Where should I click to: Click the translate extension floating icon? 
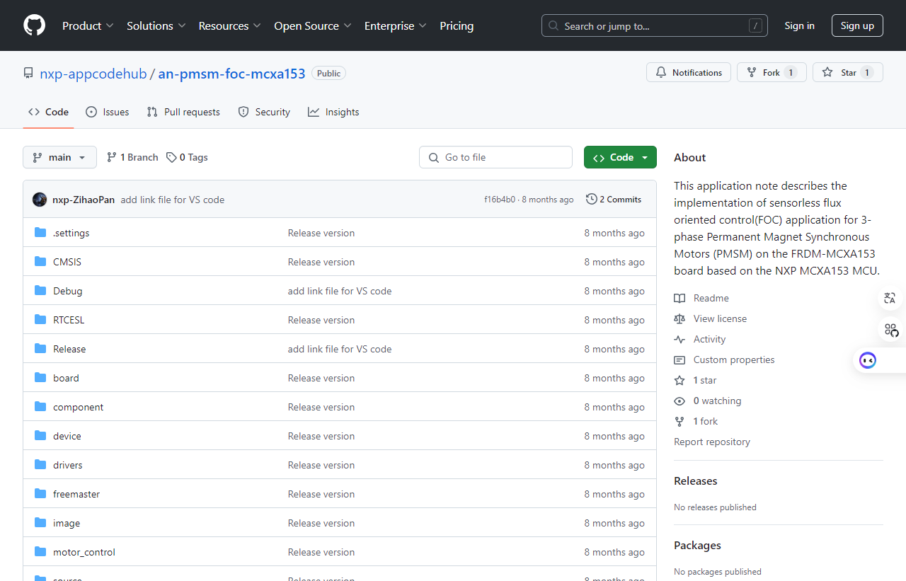(x=890, y=298)
